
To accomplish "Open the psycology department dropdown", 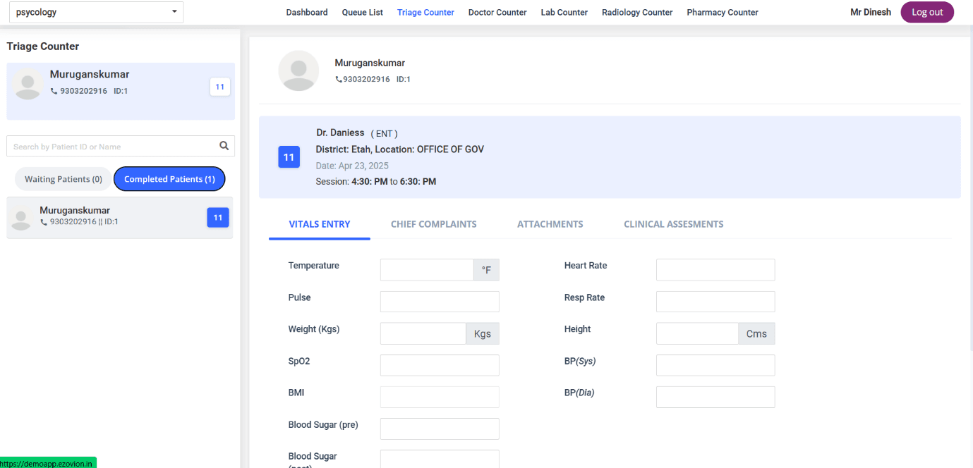I will click(x=95, y=12).
